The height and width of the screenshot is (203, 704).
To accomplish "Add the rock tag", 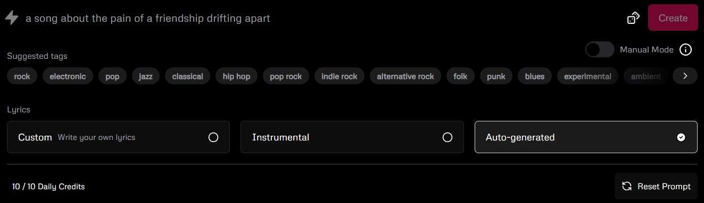I will pyautogui.click(x=22, y=76).
